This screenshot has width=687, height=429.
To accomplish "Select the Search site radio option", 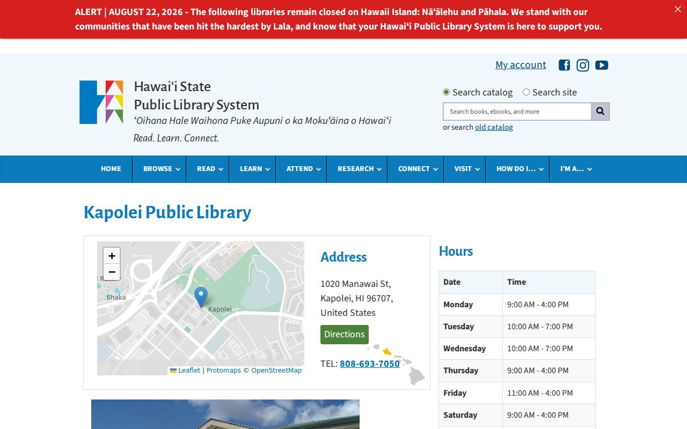I will 526,92.
